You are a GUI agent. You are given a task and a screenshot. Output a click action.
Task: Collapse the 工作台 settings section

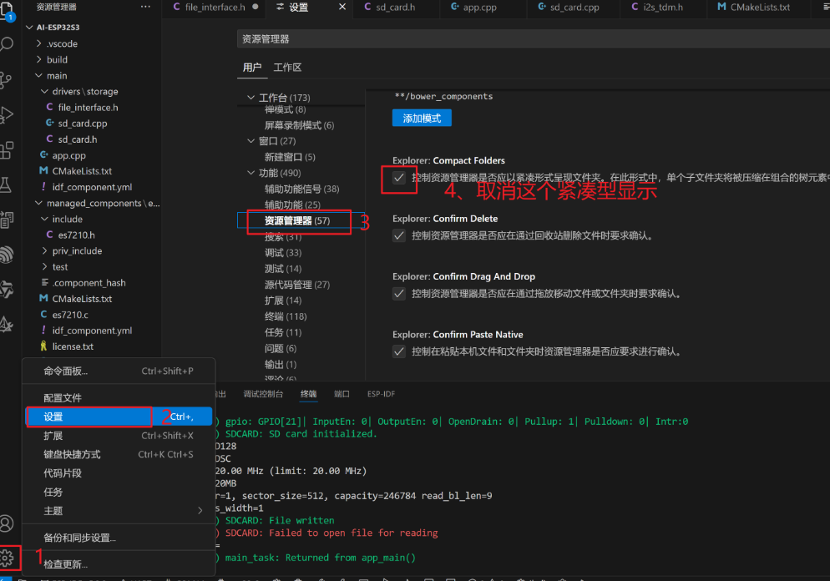(x=251, y=96)
